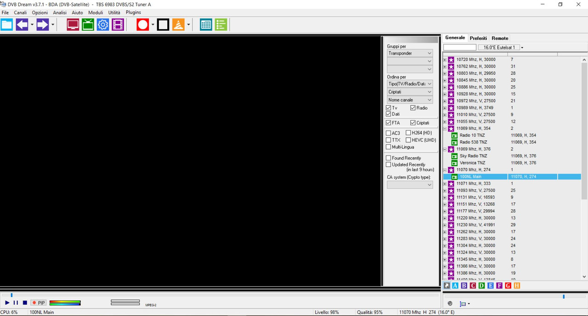The height and width of the screenshot is (316, 588).
Task: Open the Canali menu
Action: coord(20,12)
